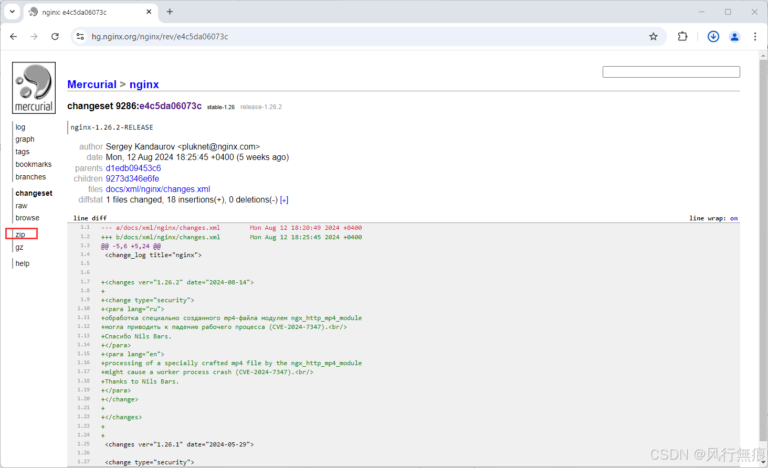Image resolution: width=768 pixels, height=468 pixels.
Task: Select changeset in the sidebar
Action: coord(34,193)
